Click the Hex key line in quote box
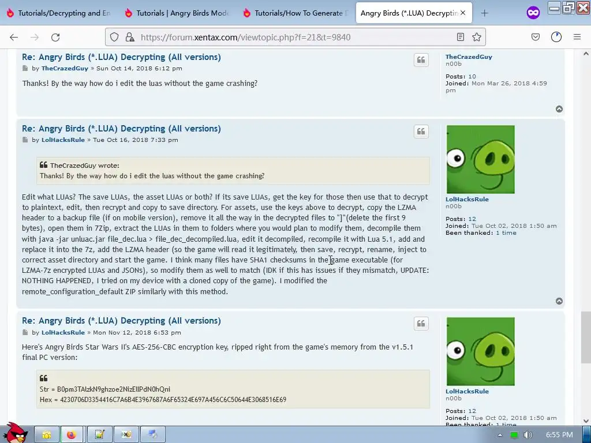Viewport: 591px width, 443px height. tap(163, 399)
